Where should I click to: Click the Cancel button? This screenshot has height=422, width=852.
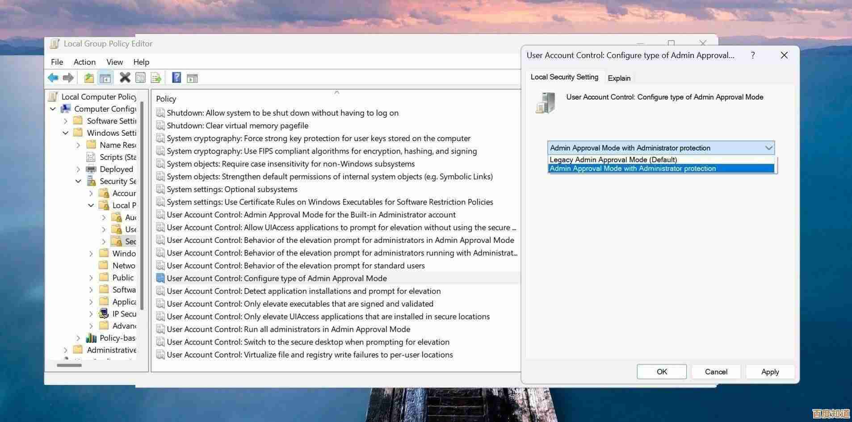pyautogui.click(x=715, y=372)
